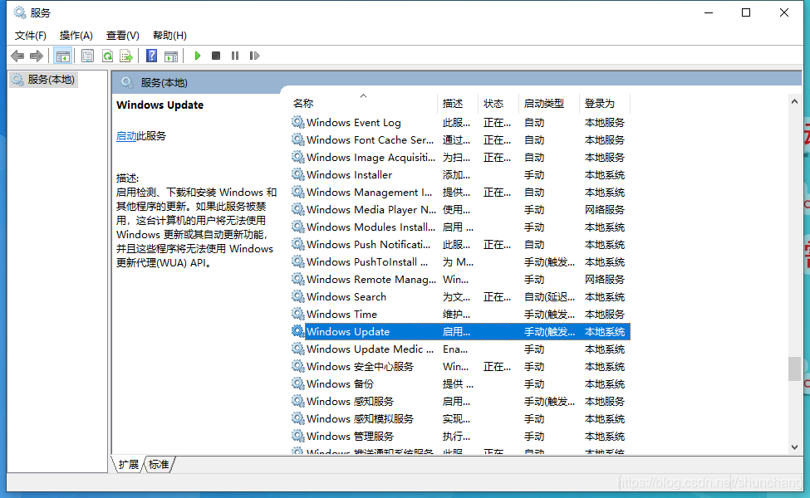Select the Windows Update Medic service
The image size is (810, 498).
point(370,349)
